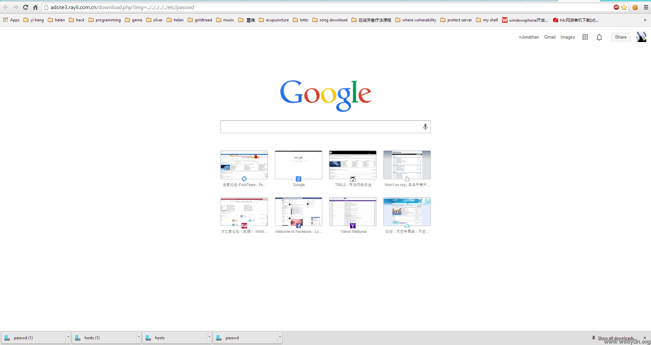This screenshot has height=345, width=651.
Task: Open the goldtread bookmark folder
Action: click(200, 20)
